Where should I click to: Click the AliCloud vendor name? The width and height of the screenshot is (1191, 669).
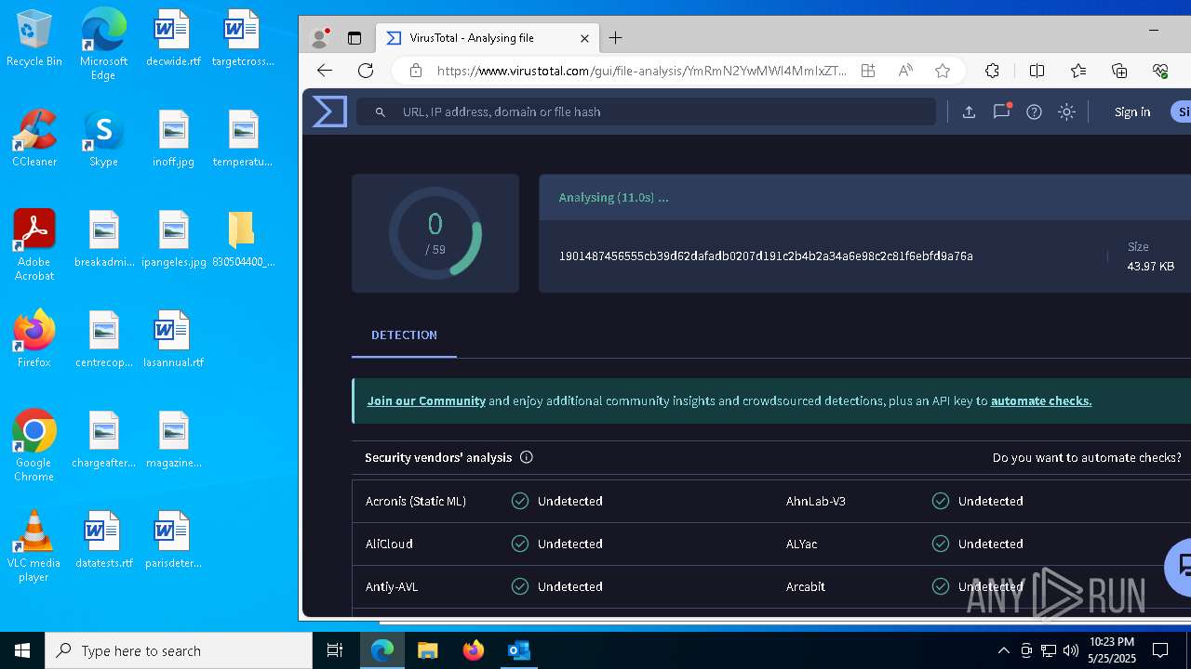(x=389, y=544)
